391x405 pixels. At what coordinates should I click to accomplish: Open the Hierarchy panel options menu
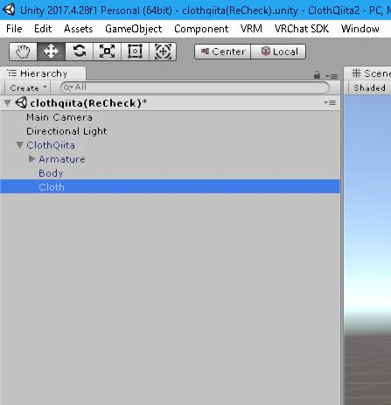pyautogui.click(x=332, y=76)
